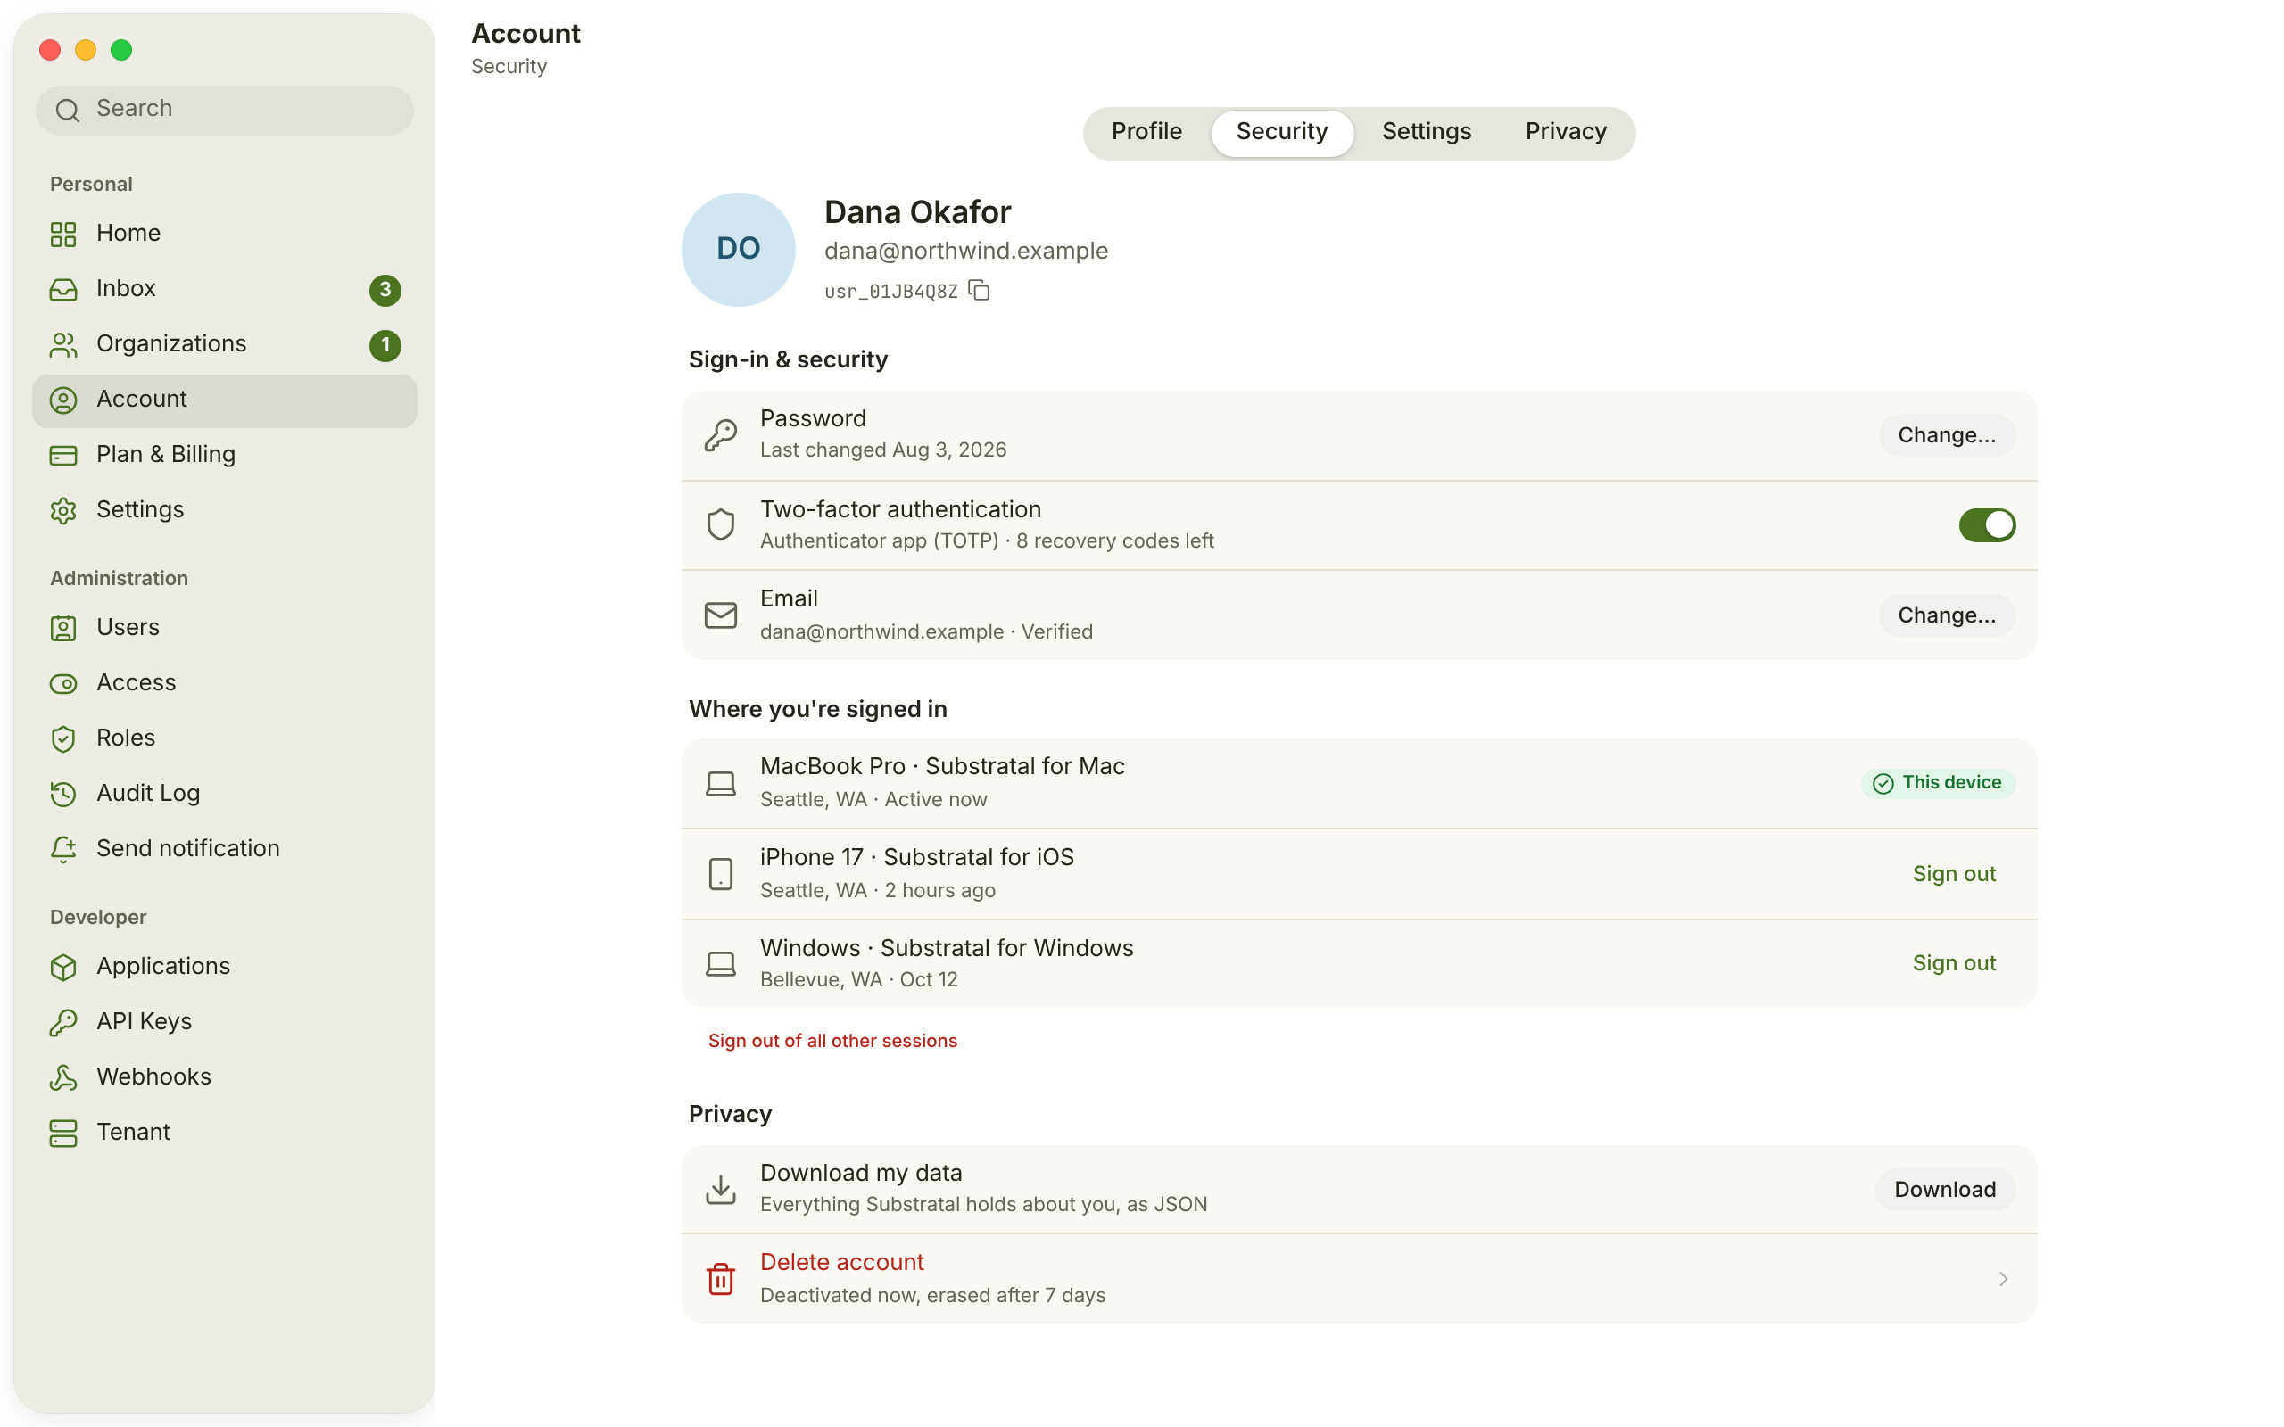
Task: Open Applications under Developer
Action: (225, 967)
